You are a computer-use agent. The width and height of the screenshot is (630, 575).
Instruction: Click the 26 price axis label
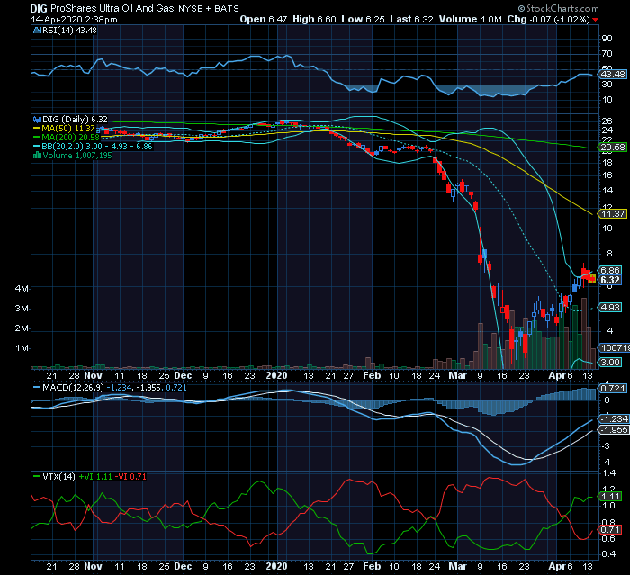(607, 121)
